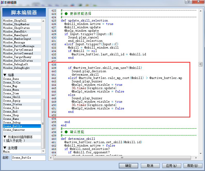
Task: Click code editor scroll down arrow
Action: pos(201,153)
